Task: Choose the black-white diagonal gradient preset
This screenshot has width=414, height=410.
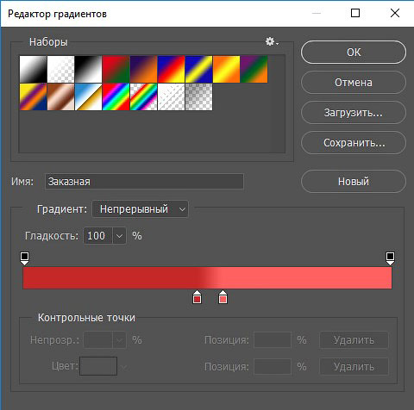Action: click(88, 69)
